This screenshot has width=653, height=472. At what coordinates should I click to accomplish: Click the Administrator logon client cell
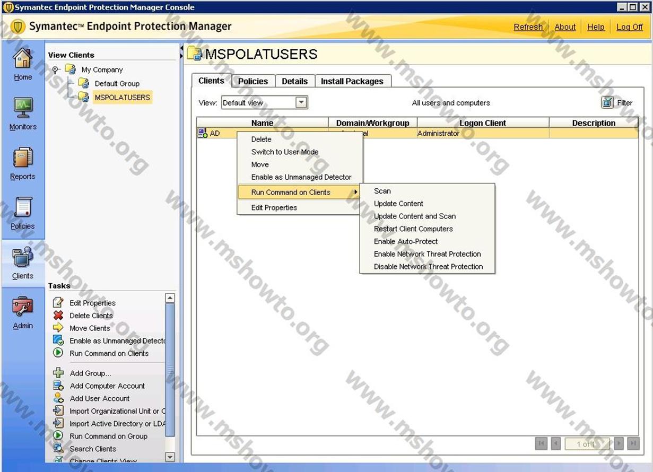click(483, 133)
